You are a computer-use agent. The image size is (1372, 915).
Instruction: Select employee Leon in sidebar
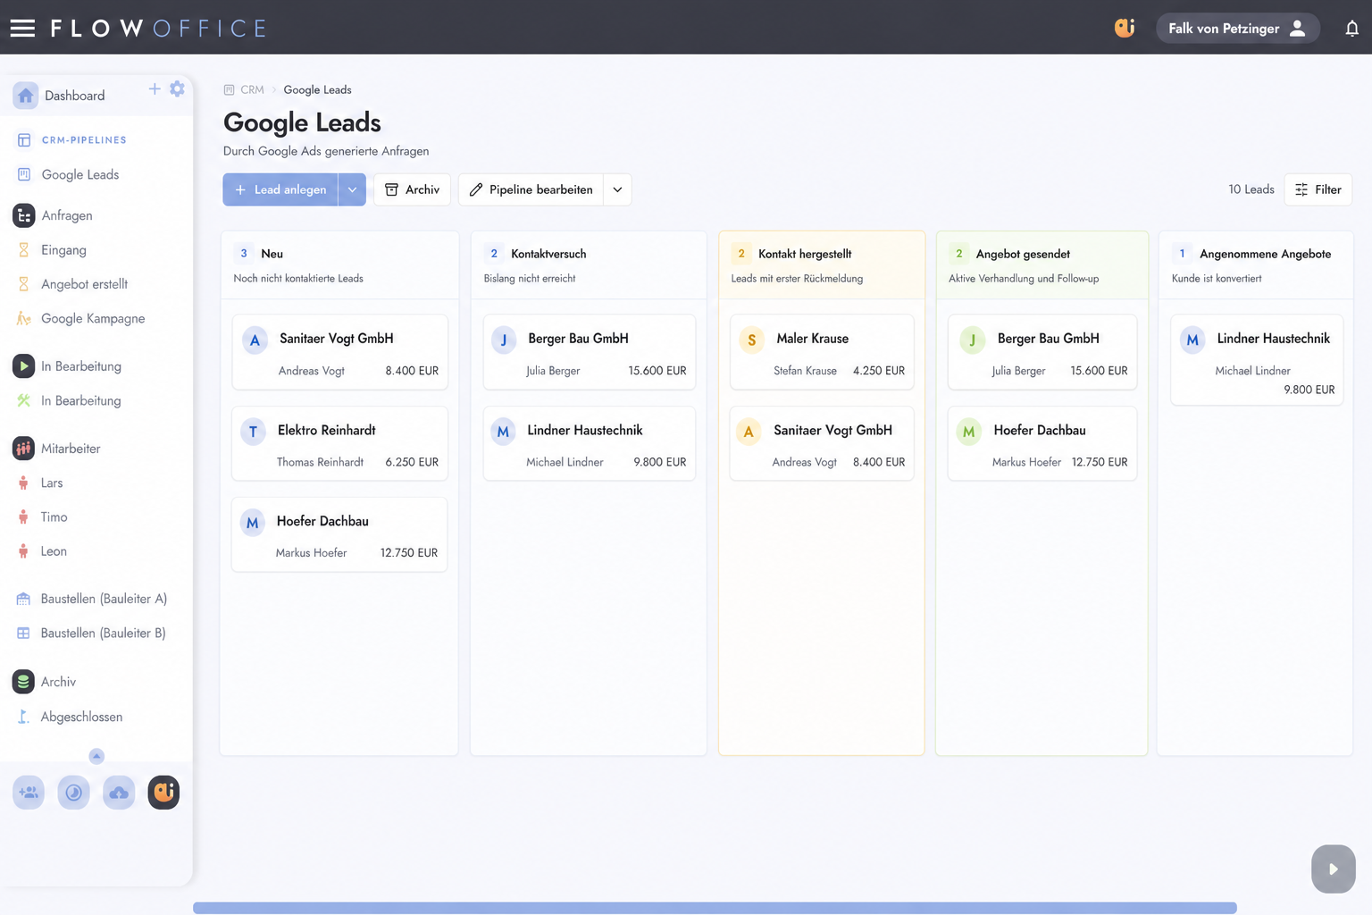54,551
